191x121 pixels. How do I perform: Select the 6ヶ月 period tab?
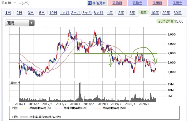[98, 13]
